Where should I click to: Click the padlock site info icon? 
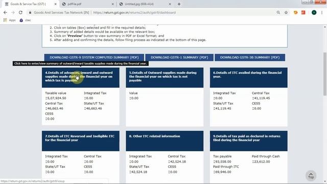point(30,12)
